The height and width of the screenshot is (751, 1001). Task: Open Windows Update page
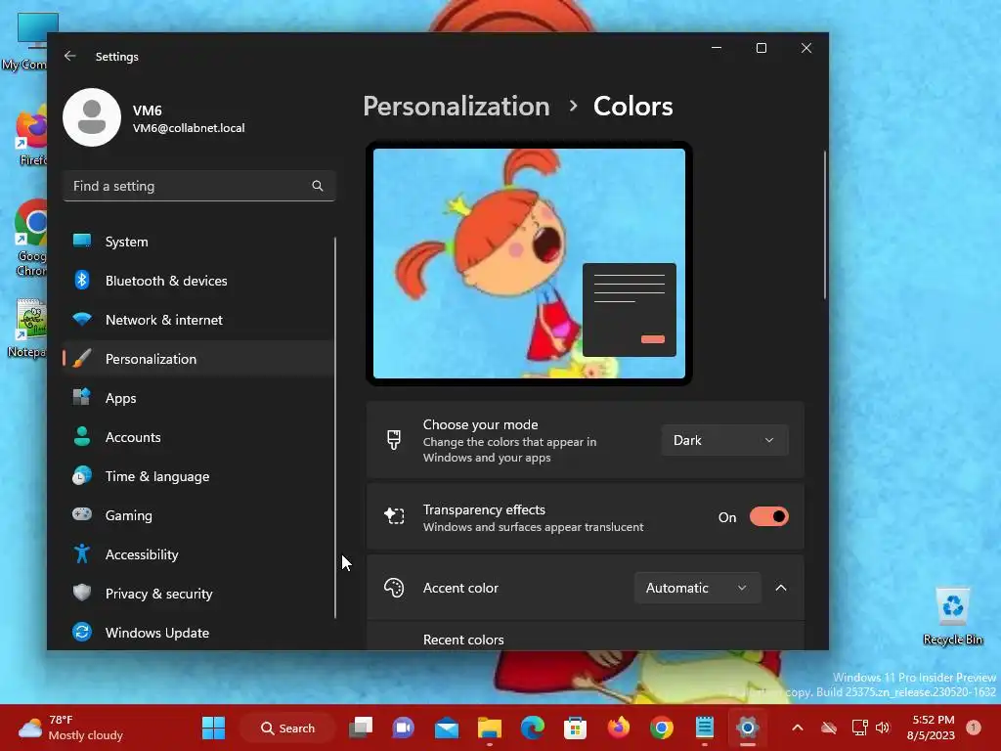[x=198, y=633]
